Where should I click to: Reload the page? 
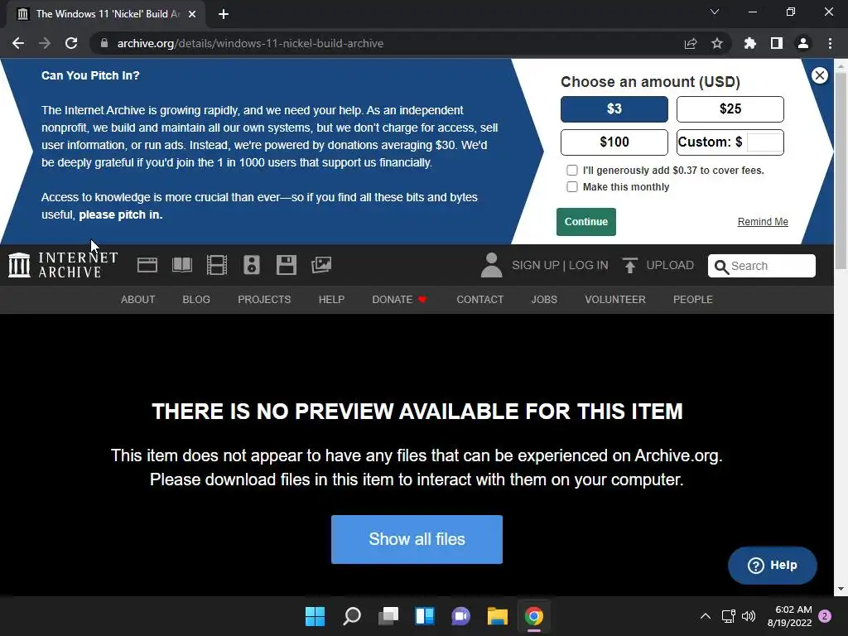tap(71, 43)
